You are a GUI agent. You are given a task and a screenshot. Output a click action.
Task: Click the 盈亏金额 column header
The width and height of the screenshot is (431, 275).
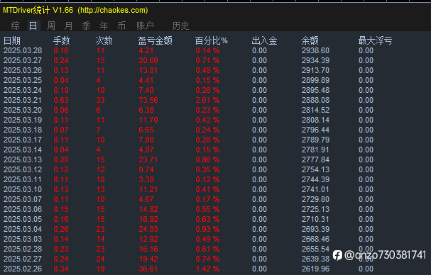pos(156,40)
